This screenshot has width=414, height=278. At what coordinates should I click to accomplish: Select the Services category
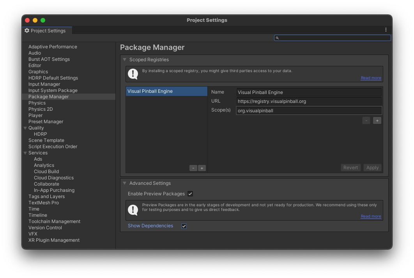click(x=38, y=153)
